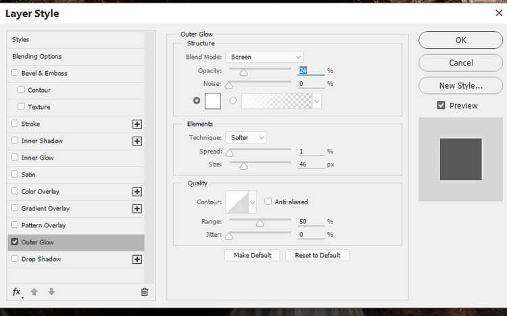
Task: Add another Inner Shadow with plus icon
Action: 137,141
